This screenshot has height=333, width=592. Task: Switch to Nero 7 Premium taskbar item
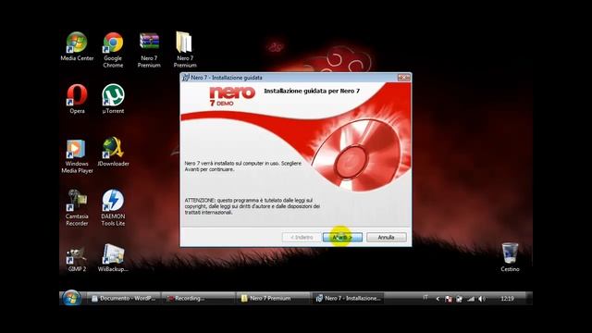(273, 298)
